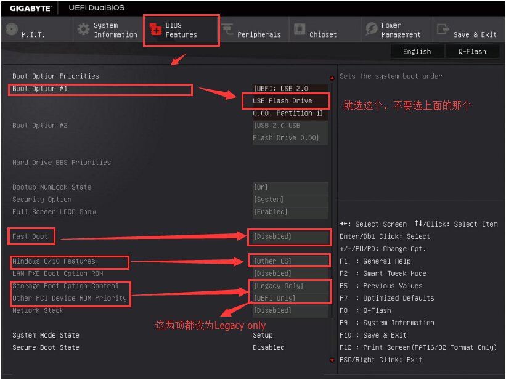506x380 pixels.
Task: Click the F10 Save & Exit help line
Action: [x=373, y=336]
